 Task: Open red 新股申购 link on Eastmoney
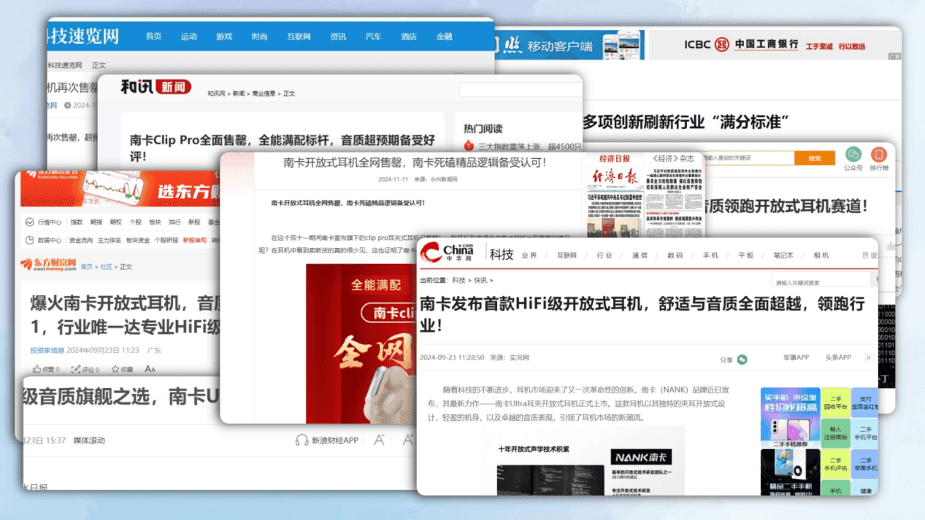(195, 240)
